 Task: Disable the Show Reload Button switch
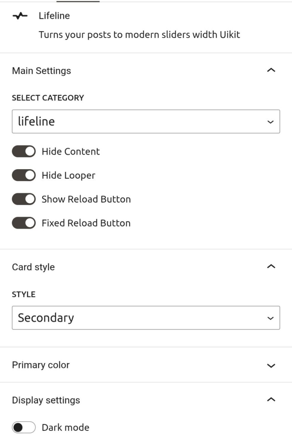click(24, 199)
